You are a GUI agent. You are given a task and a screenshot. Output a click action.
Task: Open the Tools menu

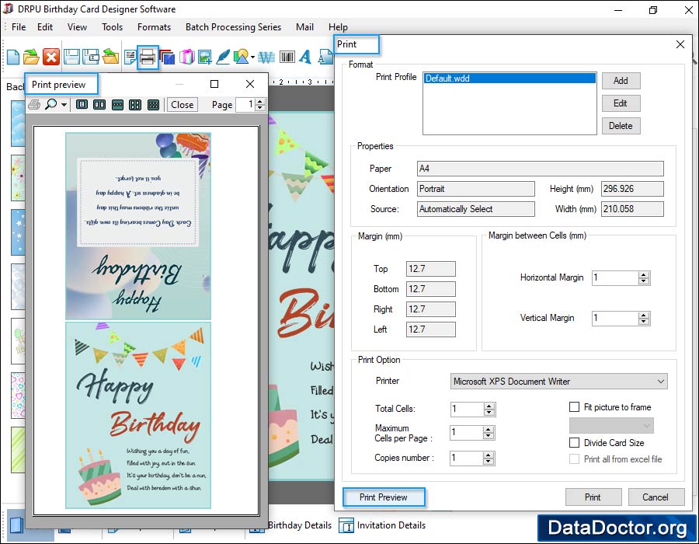coord(113,27)
